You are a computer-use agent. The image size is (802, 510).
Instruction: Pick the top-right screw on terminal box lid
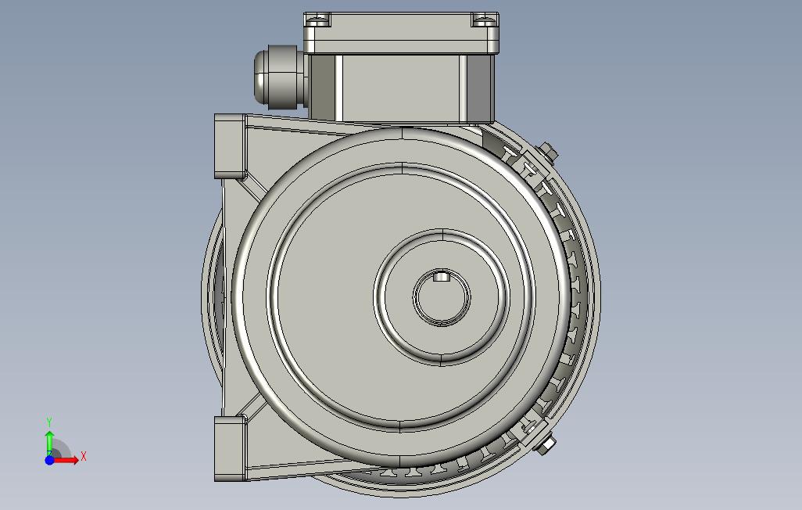point(484,20)
